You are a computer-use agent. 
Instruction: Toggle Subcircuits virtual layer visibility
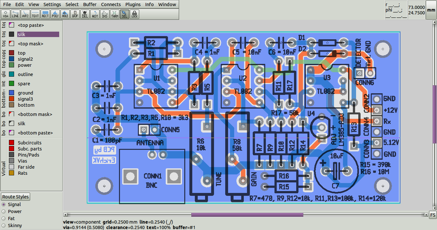(x=12, y=143)
